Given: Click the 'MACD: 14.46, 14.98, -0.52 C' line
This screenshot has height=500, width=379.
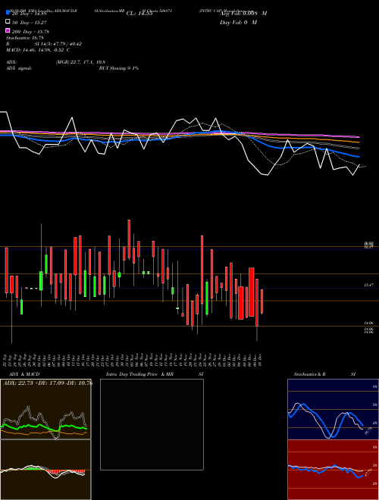Looking at the screenshot, I should click(38, 50).
